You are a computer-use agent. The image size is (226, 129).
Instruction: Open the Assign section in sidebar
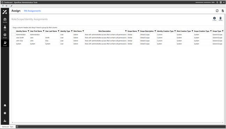(5, 43)
